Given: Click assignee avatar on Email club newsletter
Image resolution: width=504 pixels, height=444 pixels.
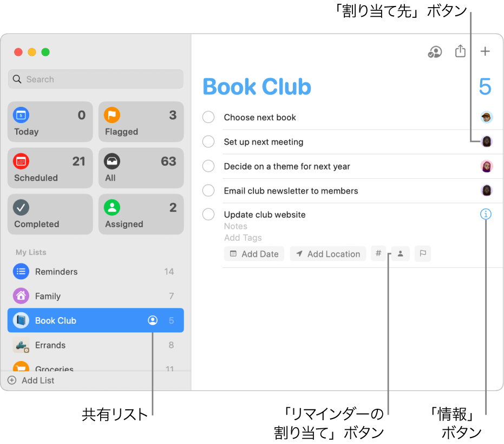Looking at the screenshot, I should pos(487,190).
